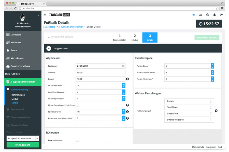The image size is (229, 152).
Task: Switch to step 1 Rahmendaten tab
Action: click(120, 37)
